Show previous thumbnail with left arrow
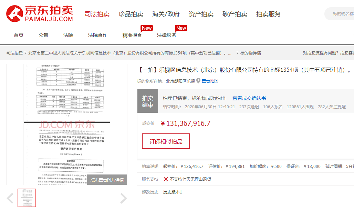The image size is (354, 210). point(10,198)
